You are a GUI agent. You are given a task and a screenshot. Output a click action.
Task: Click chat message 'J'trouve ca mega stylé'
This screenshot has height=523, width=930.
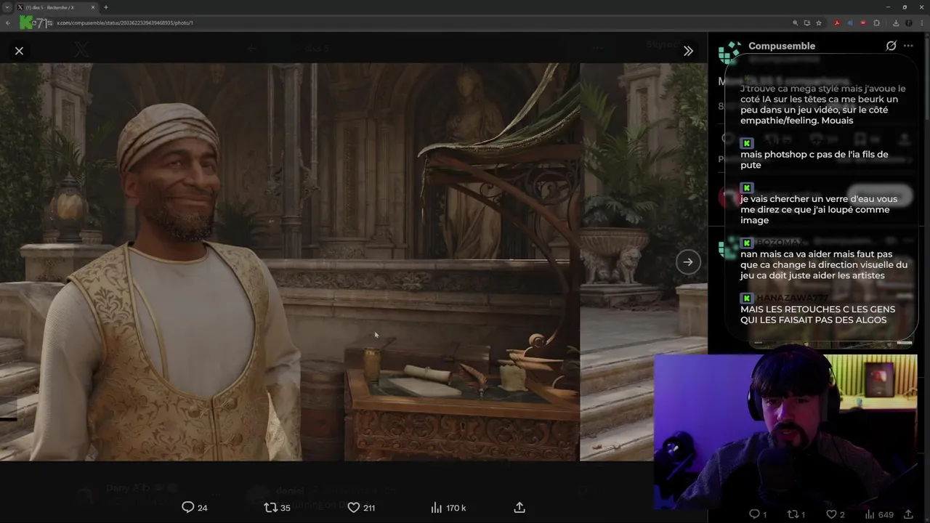click(822, 105)
